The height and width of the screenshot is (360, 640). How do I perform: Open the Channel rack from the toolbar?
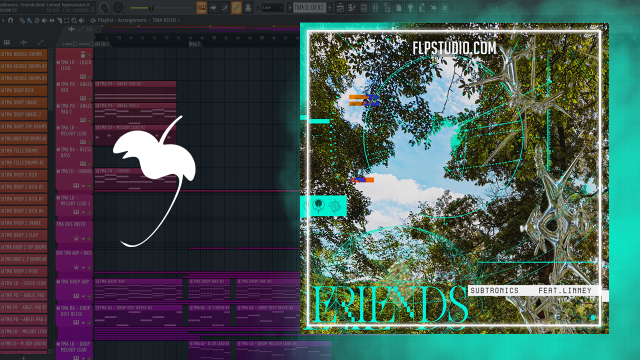[x=363, y=7]
